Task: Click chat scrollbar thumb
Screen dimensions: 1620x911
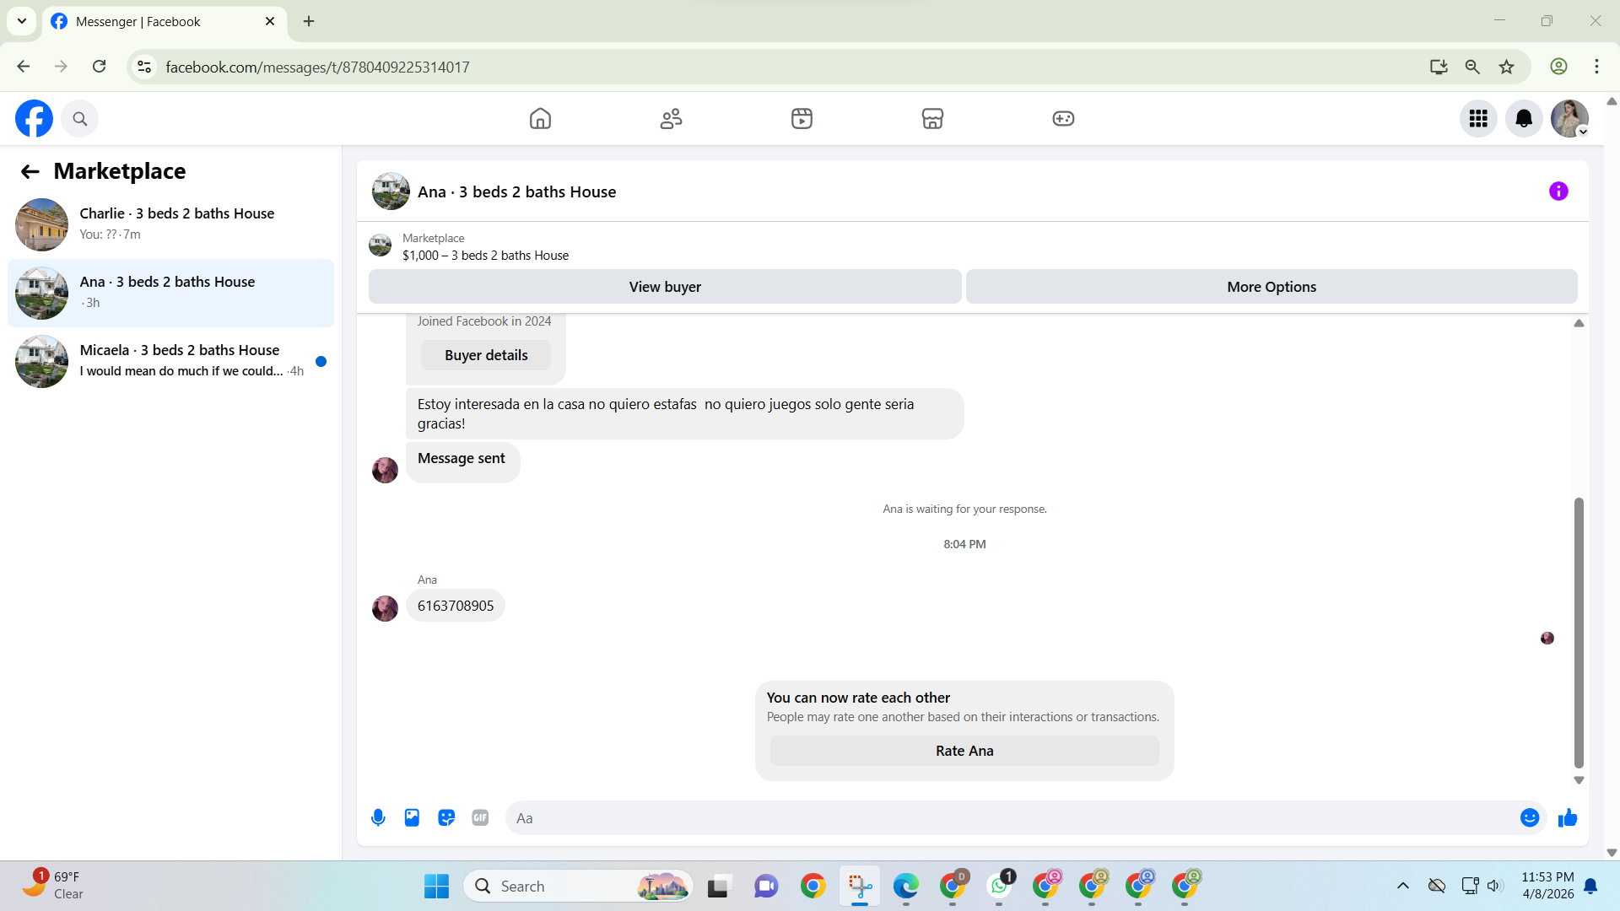Action: click(x=1579, y=633)
